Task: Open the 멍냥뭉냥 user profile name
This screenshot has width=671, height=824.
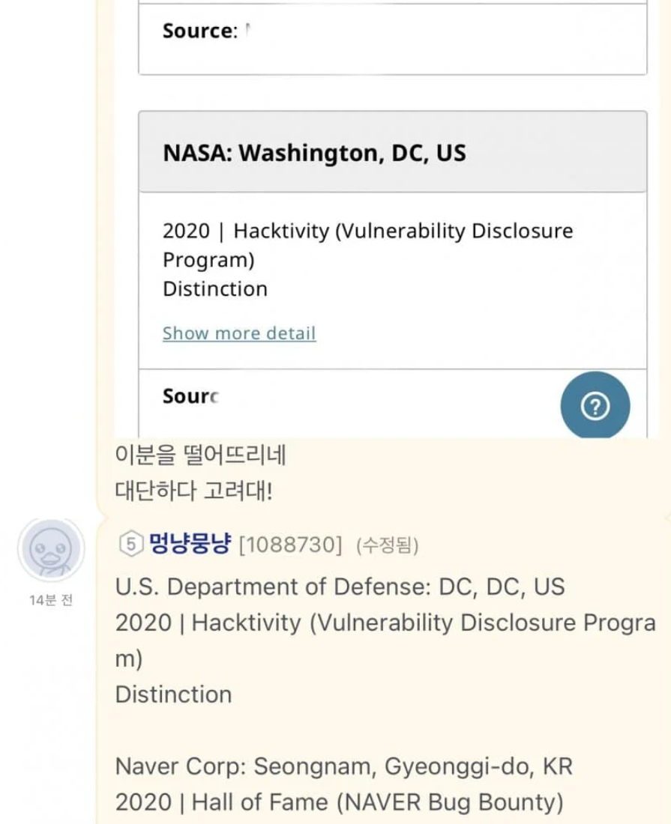Action: pos(190,545)
